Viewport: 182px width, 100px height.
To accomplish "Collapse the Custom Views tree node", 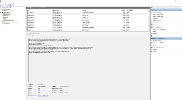I will coord(1,9).
